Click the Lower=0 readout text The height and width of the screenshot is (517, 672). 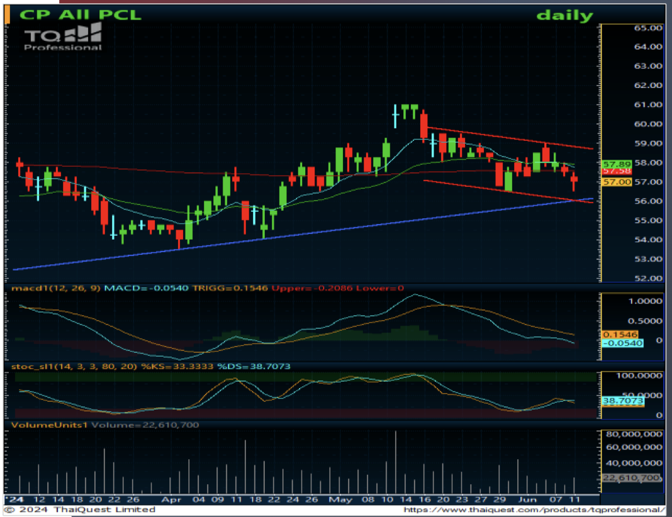[x=380, y=288]
